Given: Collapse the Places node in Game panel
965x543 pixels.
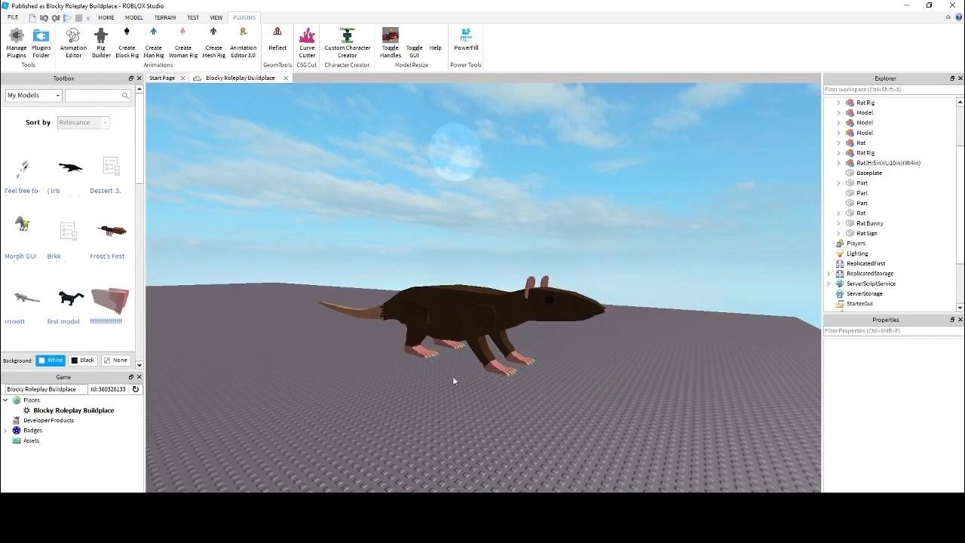Looking at the screenshot, I should click(x=6, y=400).
